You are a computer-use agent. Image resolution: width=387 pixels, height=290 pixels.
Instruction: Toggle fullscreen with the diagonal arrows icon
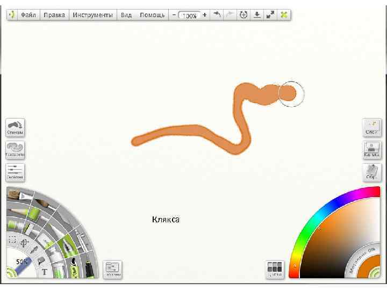270,15
